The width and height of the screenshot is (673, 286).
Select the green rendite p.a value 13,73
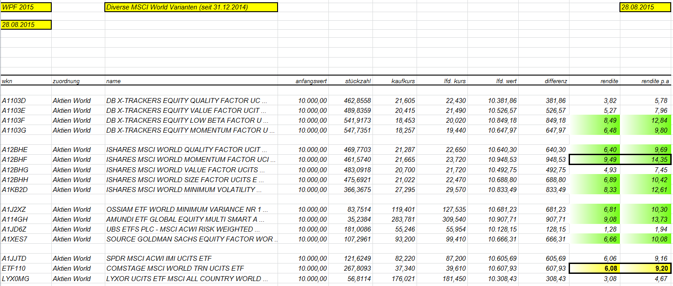646,219
